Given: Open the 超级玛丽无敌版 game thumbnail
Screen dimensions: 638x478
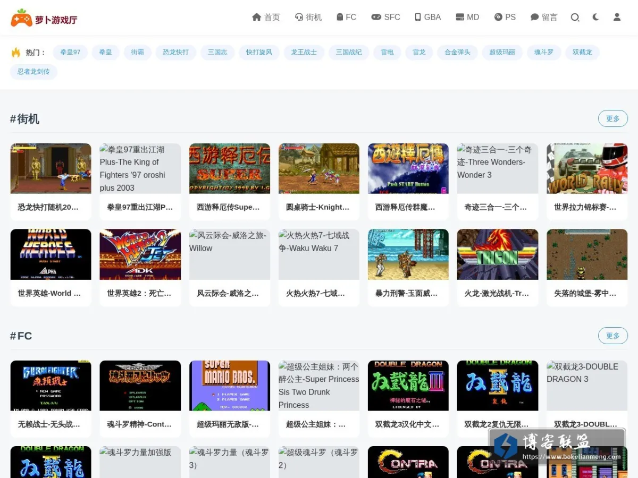Looking at the screenshot, I should pyautogui.click(x=230, y=386).
